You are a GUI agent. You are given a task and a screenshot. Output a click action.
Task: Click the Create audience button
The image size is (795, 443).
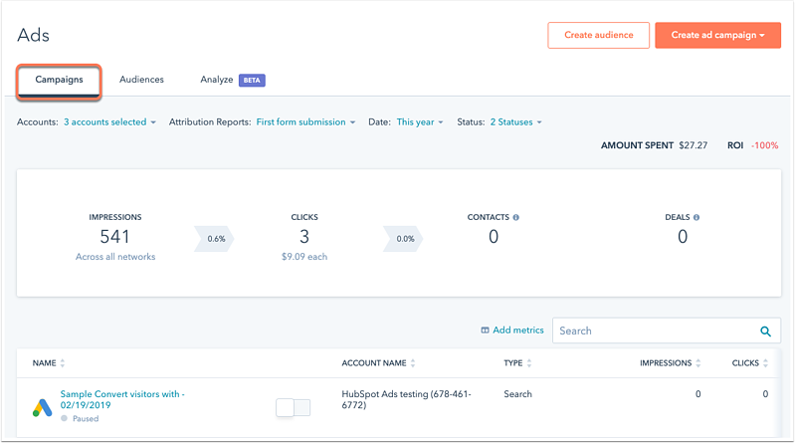[x=598, y=35]
